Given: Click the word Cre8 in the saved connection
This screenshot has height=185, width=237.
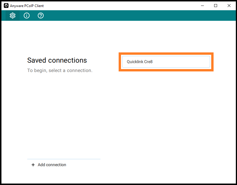Looking at the screenshot, I should click(x=148, y=62).
